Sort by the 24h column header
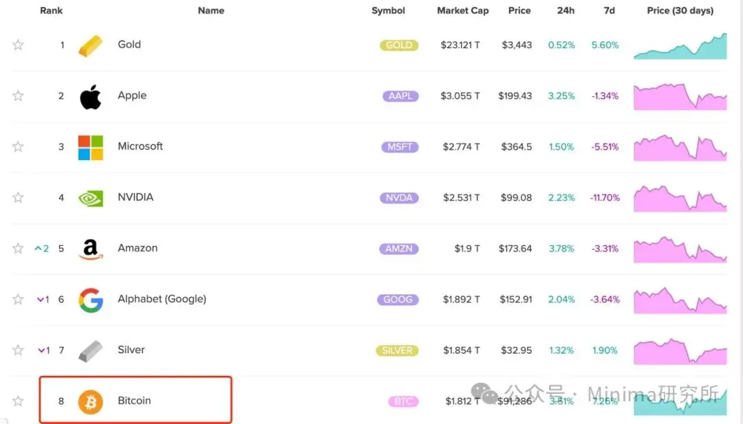 point(566,10)
